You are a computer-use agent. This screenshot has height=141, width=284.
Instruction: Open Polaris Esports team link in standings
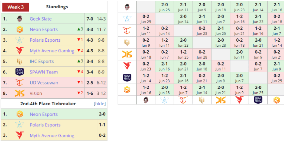(45, 40)
